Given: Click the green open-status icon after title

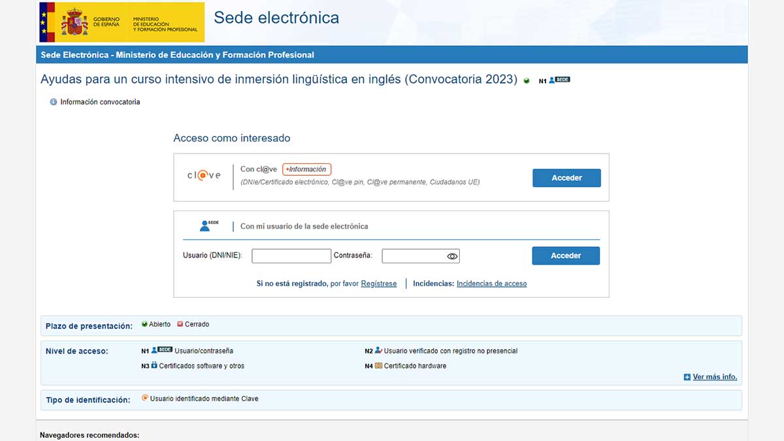Looking at the screenshot, I should point(527,81).
